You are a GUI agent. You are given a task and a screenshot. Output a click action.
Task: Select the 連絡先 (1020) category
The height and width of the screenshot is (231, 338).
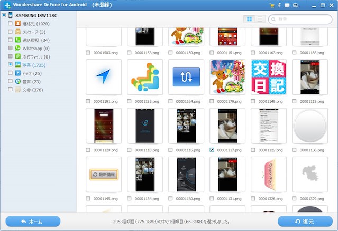coord(36,24)
